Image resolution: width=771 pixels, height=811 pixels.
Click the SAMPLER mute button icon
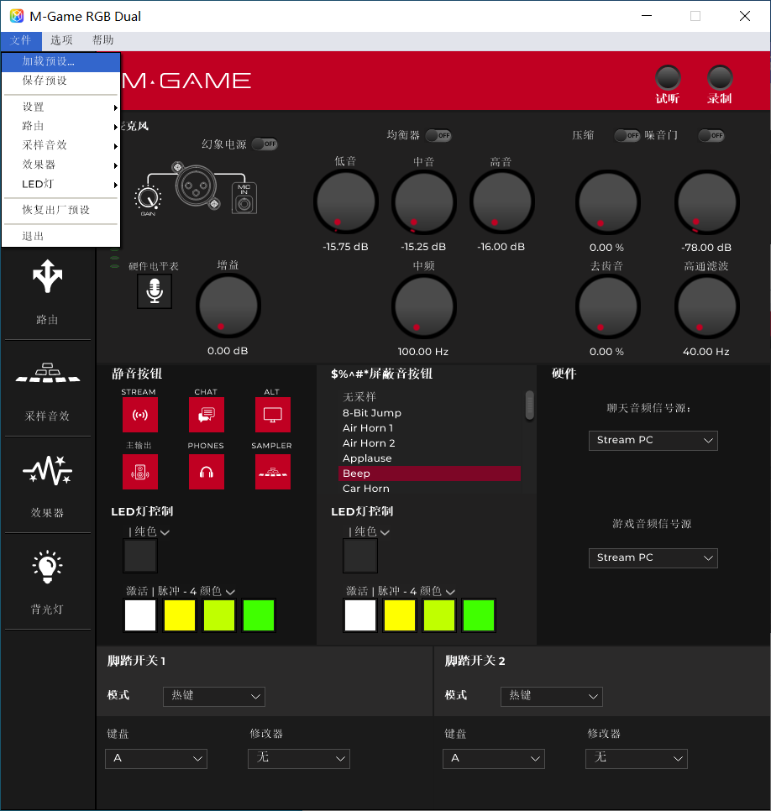click(x=273, y=472)
